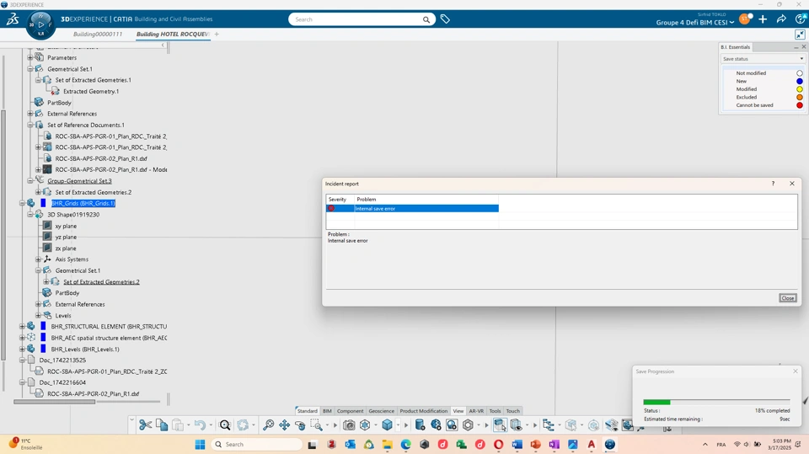Switch to the Component toolbar tab
Viewport: 809px width, 454px height.
click(351, 411)
